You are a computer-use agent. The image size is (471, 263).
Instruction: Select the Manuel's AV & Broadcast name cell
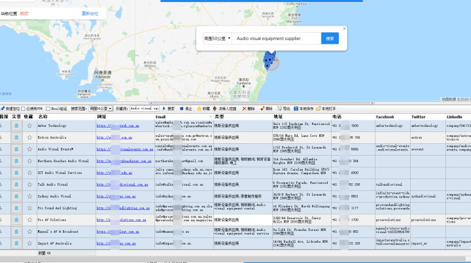pyautogui.click(x=66, y=232)
